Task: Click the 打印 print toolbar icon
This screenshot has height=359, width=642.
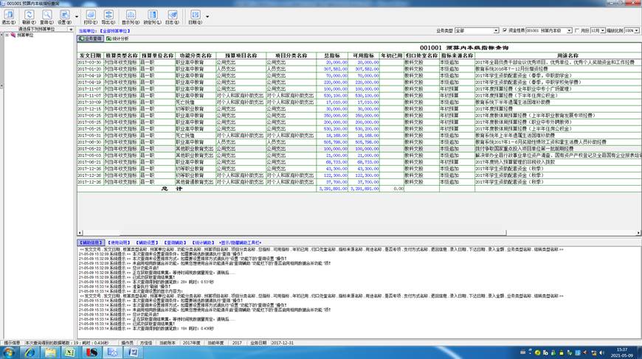Action: pos(91,17)
